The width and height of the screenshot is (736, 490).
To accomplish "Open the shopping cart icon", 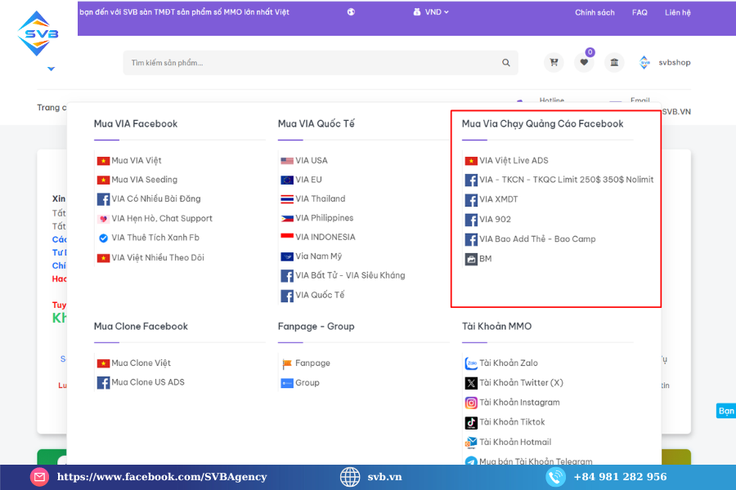I will coord(554,62).
